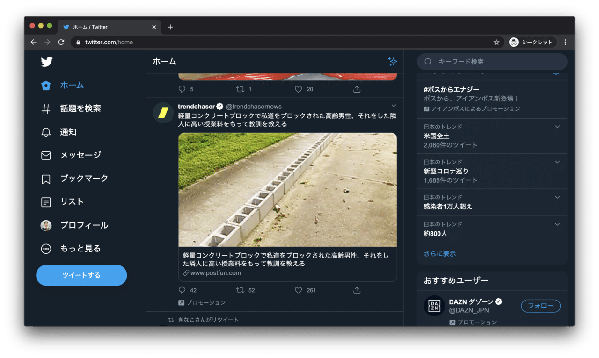Follow DAZN ダゾーン account
599x358 pixels.
(541, 306)
